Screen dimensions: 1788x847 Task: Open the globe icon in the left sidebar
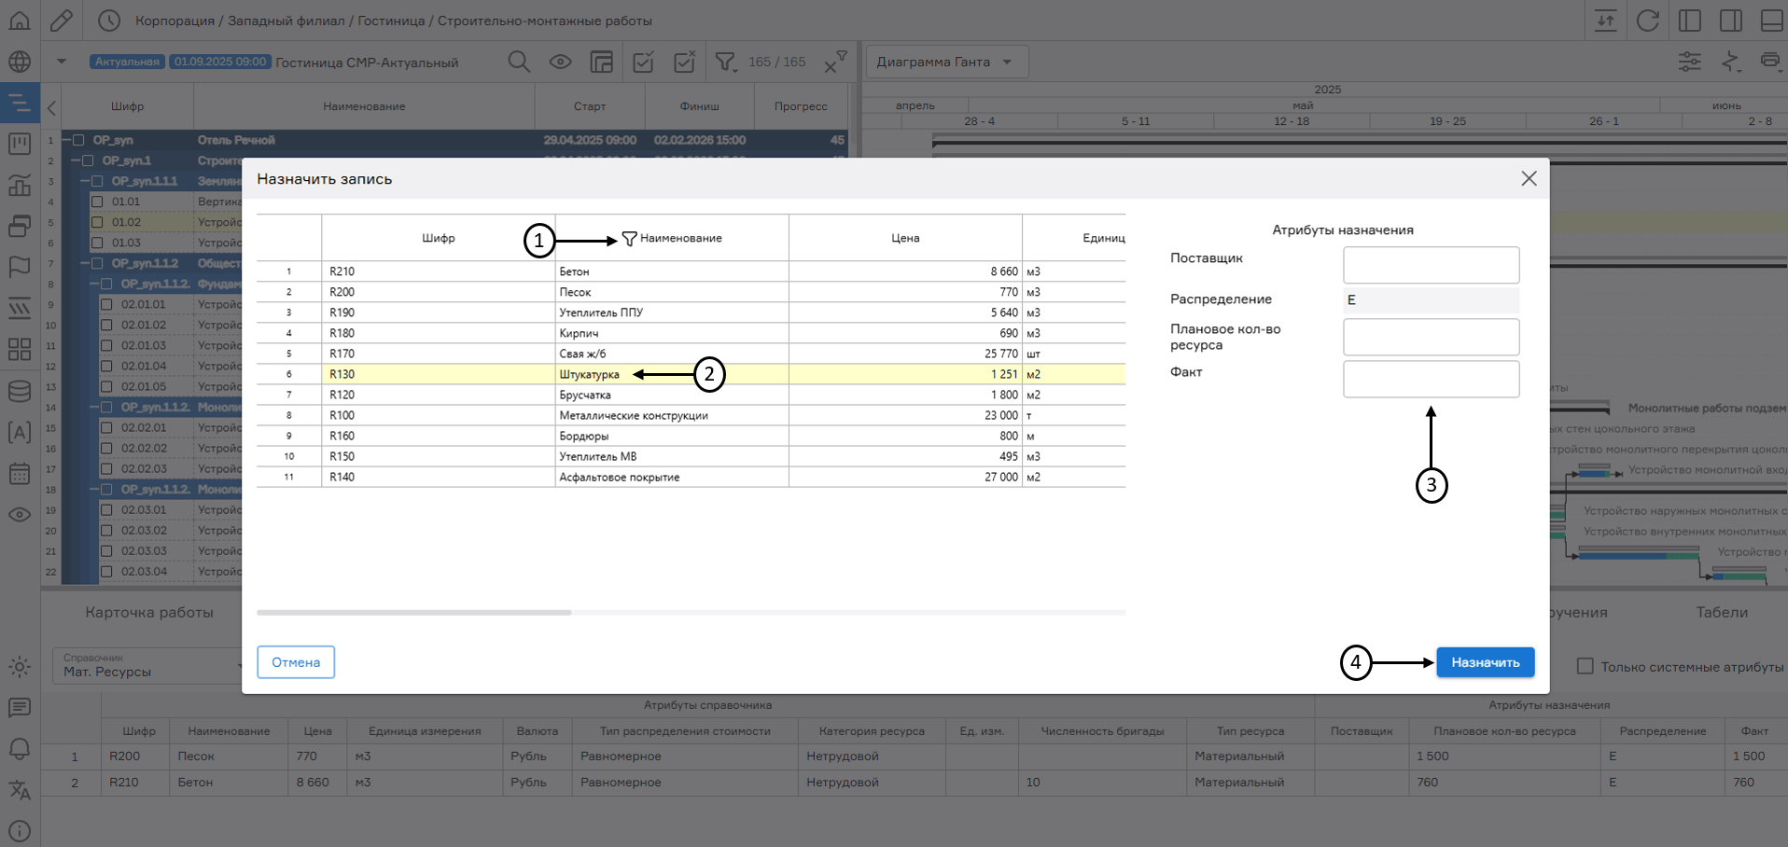tap(20, 62)
